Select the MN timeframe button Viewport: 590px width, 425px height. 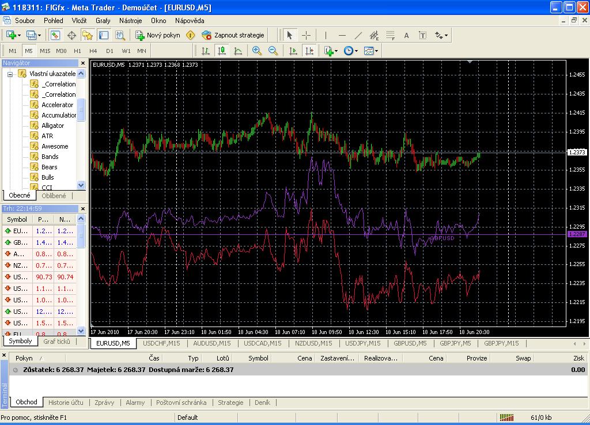(x=142, y=51)
